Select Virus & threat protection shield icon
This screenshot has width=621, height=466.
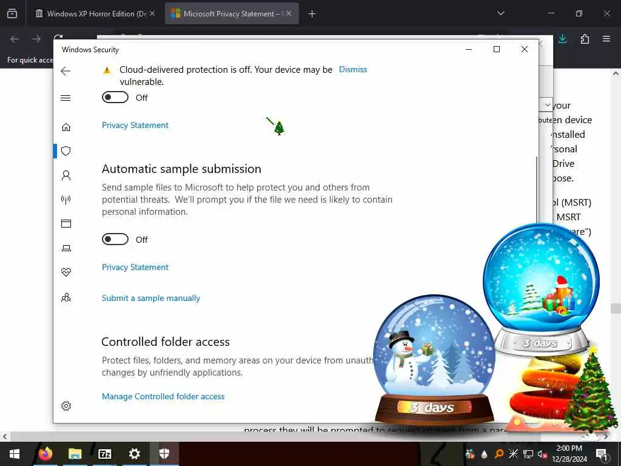(66, 151)
